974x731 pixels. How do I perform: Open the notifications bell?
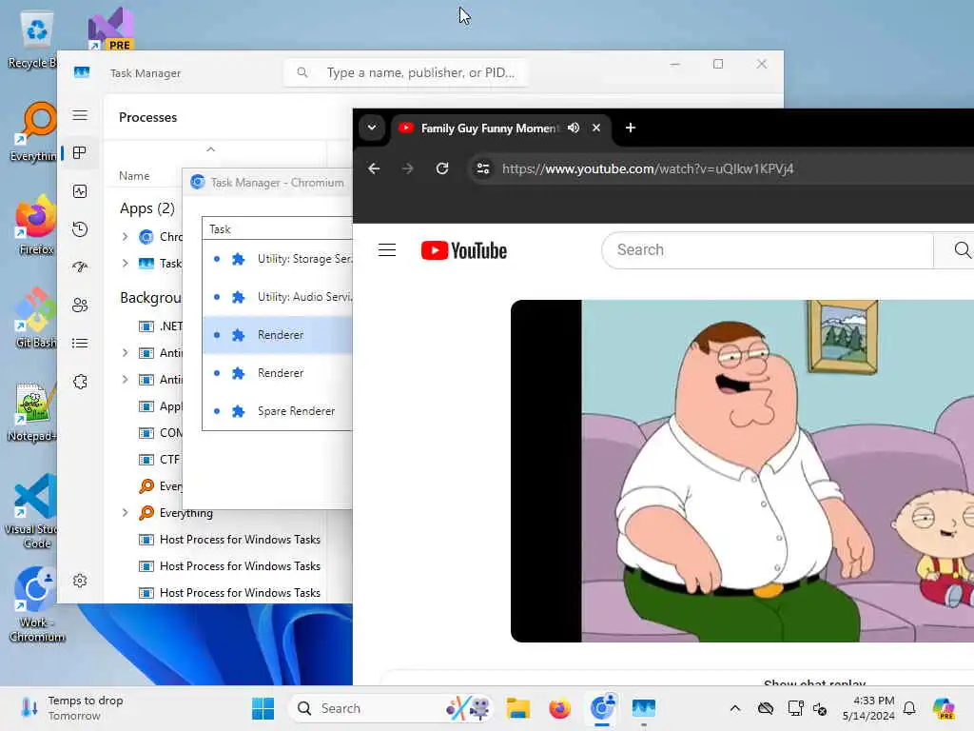[x=909, y=708]
